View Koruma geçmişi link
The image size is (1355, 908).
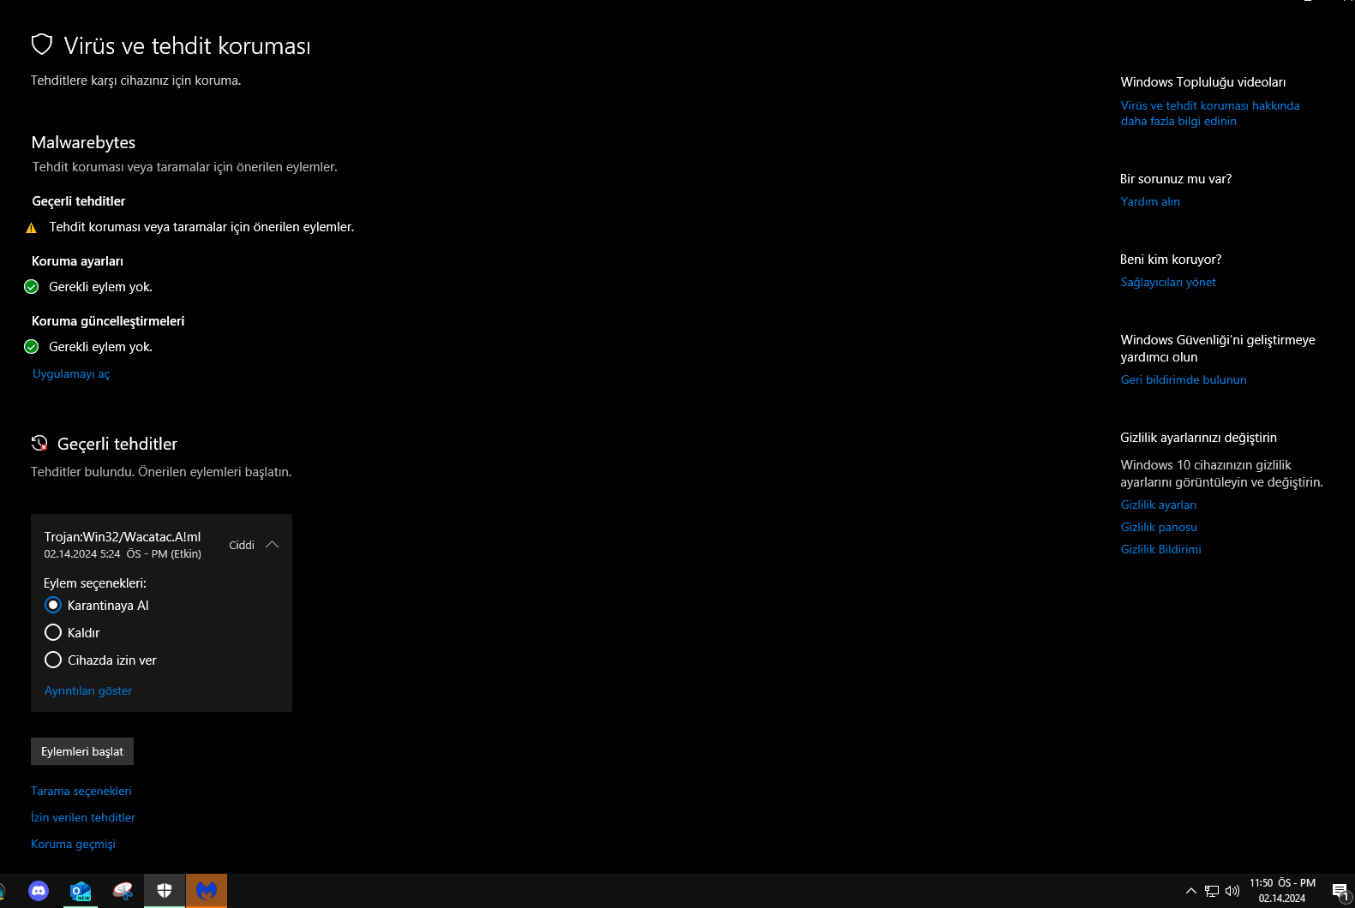[x=73, y=845]
